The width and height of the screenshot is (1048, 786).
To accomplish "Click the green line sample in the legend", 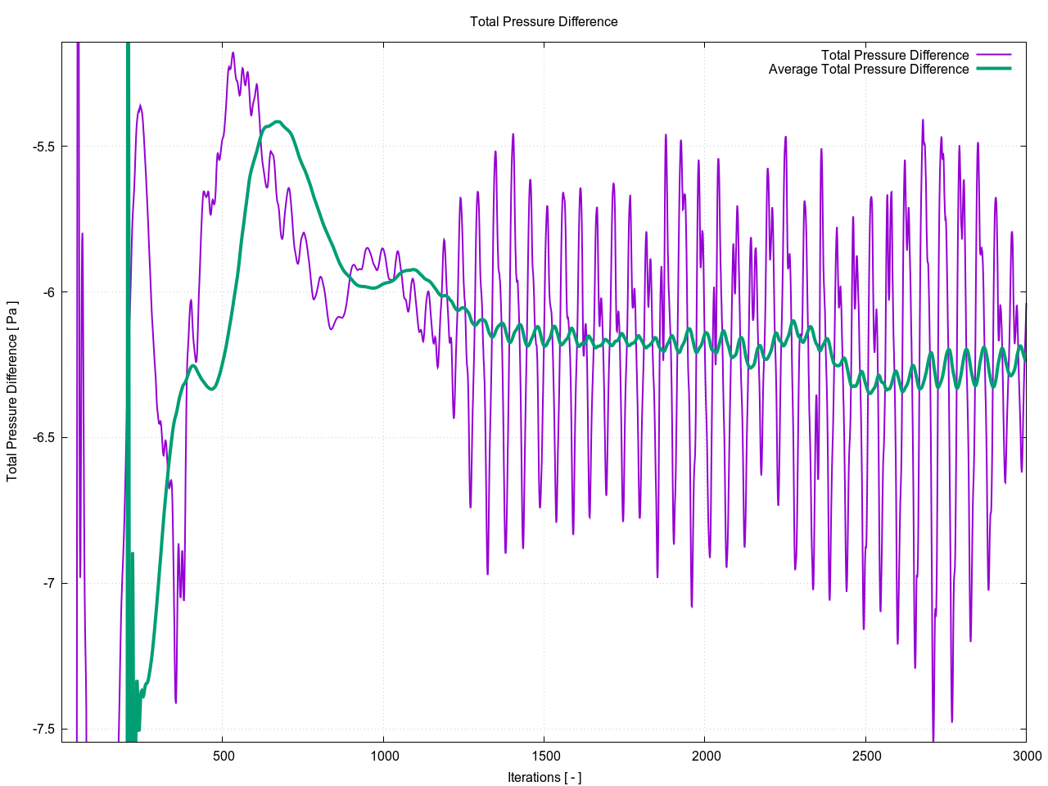I will click(x=993, y=69).
